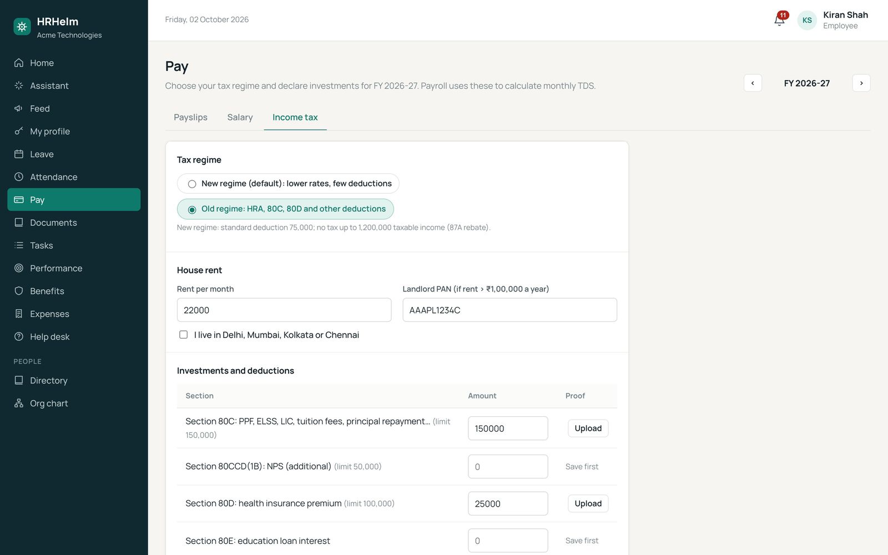Select the New regime (default) radio option
888x555 pixels.
click(192, 184)
